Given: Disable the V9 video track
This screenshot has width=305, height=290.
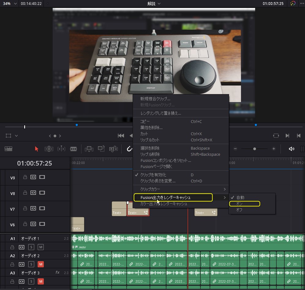Looking at the screenshot, I should (42, 177).
